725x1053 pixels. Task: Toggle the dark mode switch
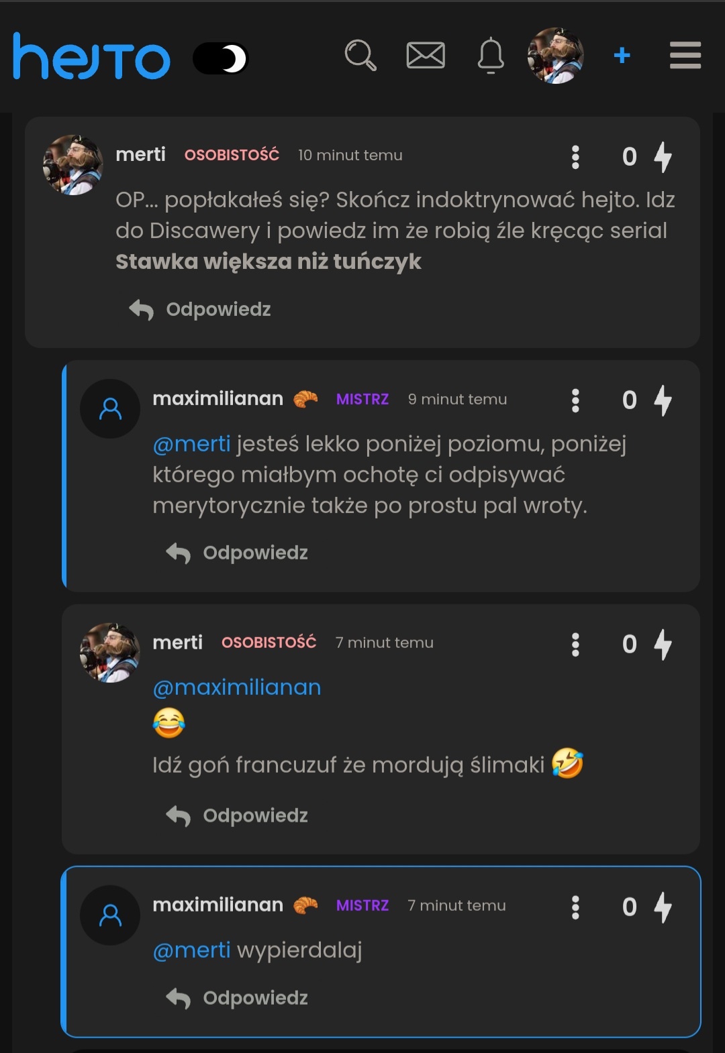(x=221, y=59)
